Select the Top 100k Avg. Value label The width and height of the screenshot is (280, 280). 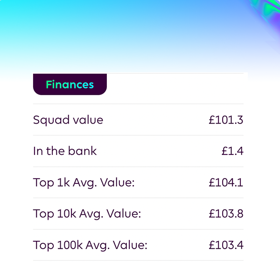[x=90, y=245]
